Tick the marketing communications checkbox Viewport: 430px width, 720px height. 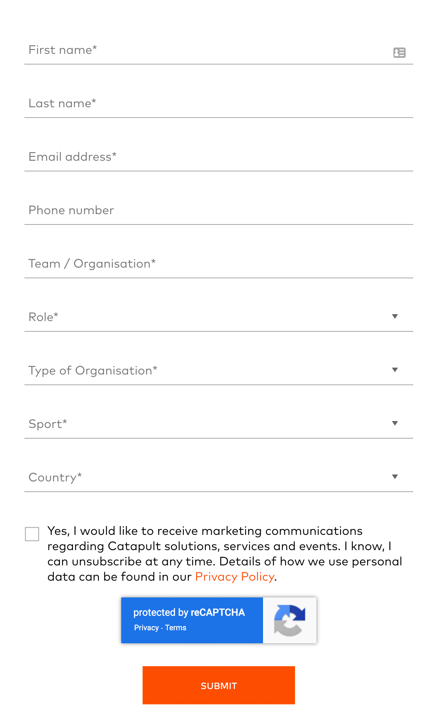point(32,534)
